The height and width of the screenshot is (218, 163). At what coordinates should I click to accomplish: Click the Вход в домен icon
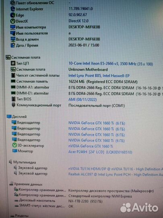pos(13,39)
